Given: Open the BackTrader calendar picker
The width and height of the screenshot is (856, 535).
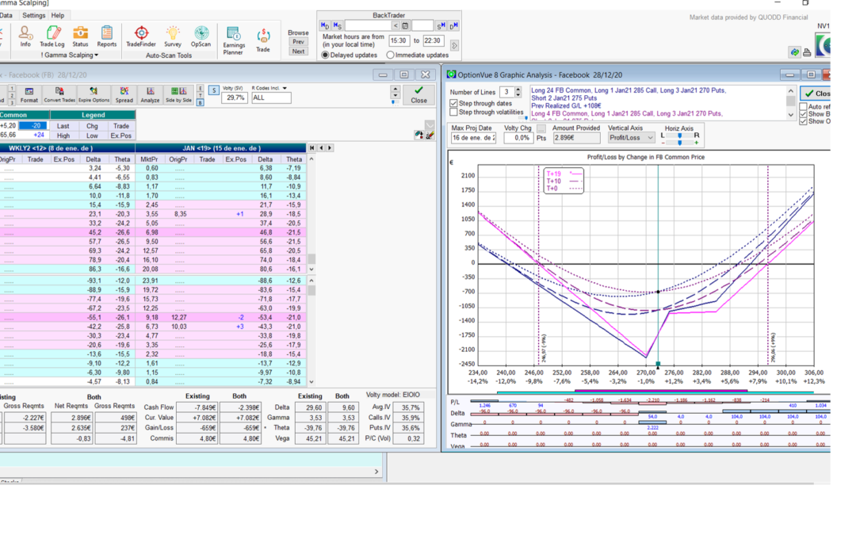Looking at the screenshot, I should click(x=405, y=25).
